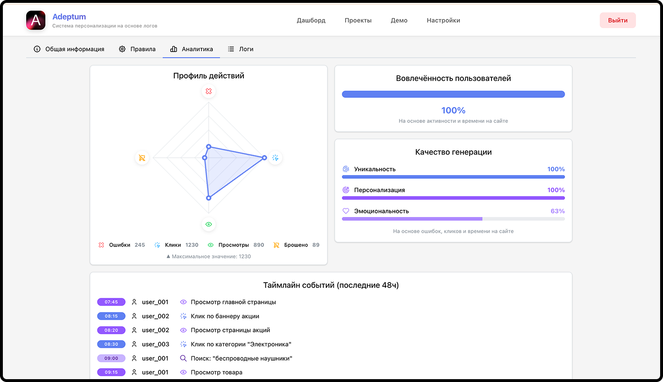
Task: Click the 07:45 timeline time badge
Action: tap(111, 302)
